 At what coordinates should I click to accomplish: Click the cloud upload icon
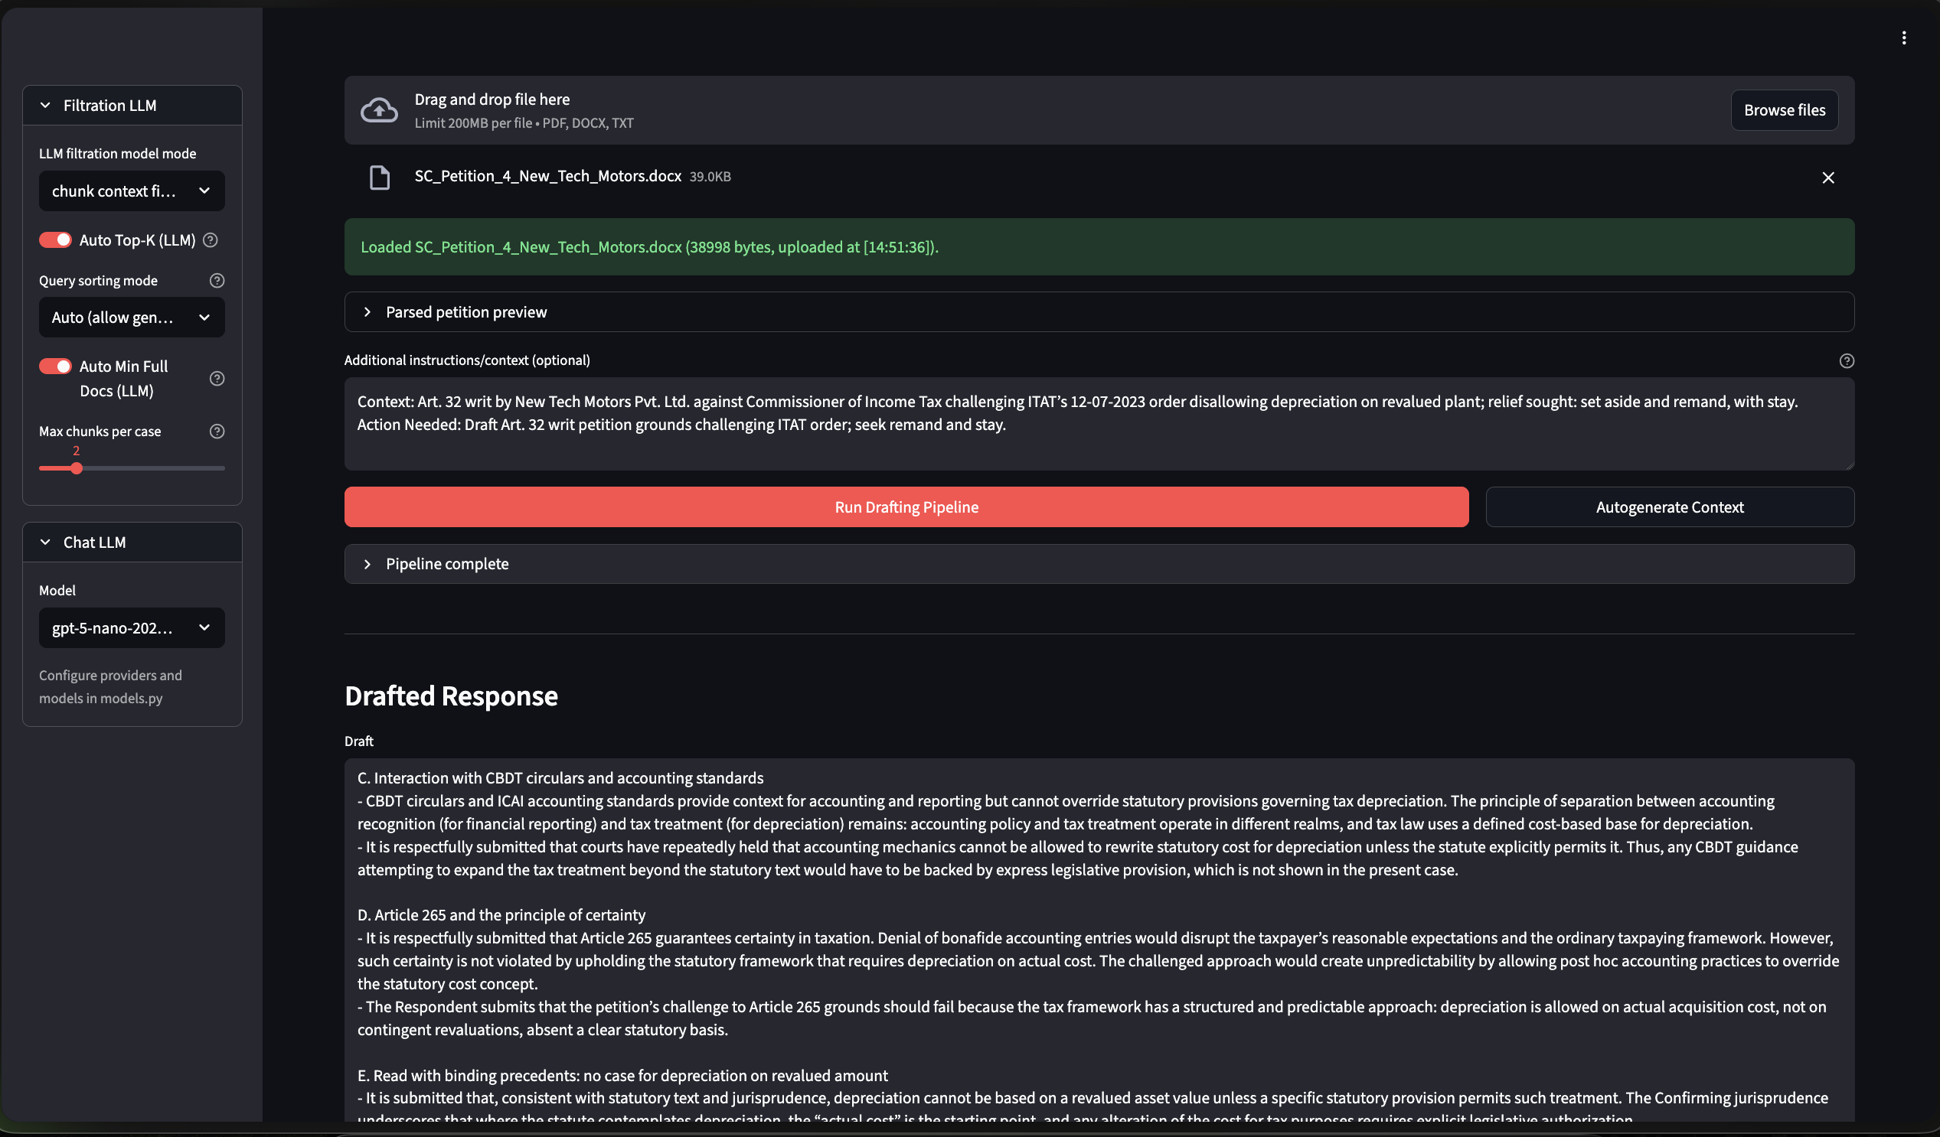(380, 110)
